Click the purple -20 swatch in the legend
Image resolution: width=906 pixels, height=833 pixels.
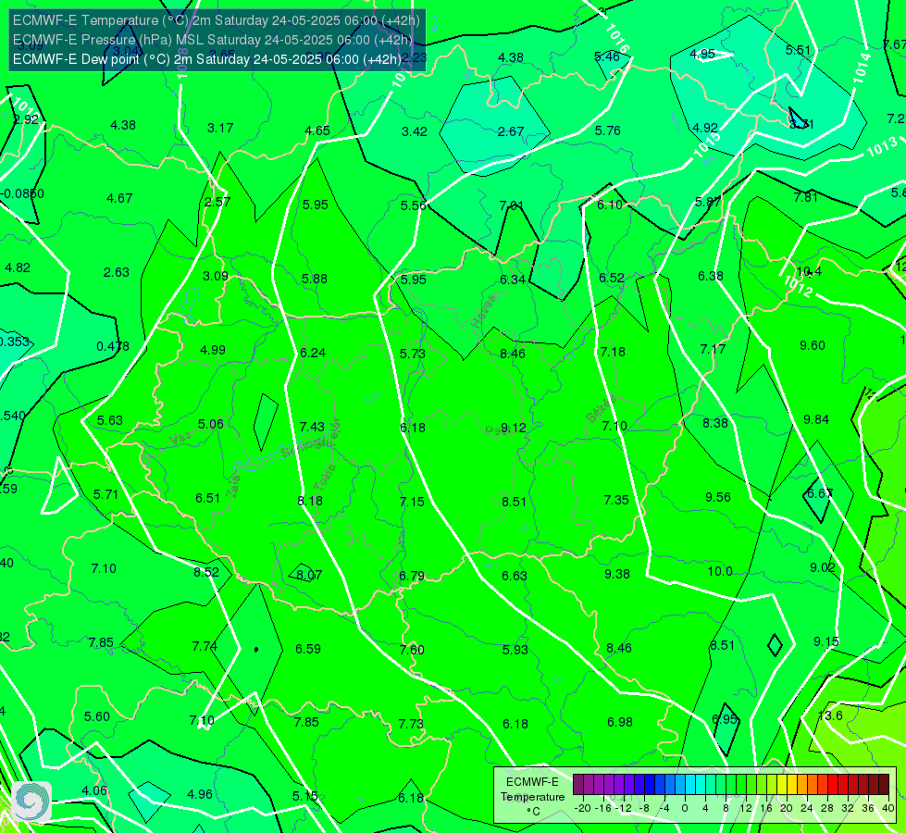pos(578,785)
